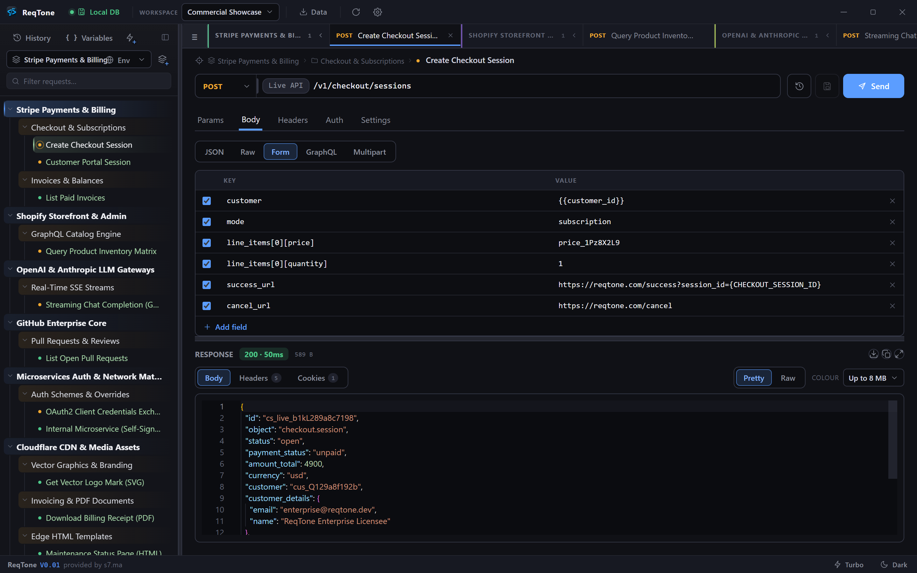
Task: Click the tab list hamburger icon
Action: (195, 37)
